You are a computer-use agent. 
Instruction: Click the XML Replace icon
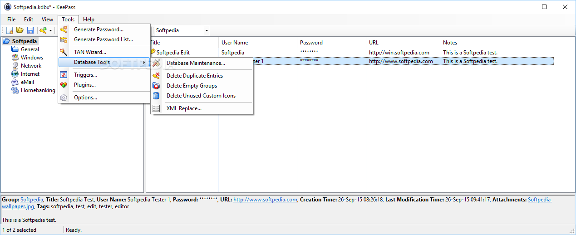[x=156, y=108]
